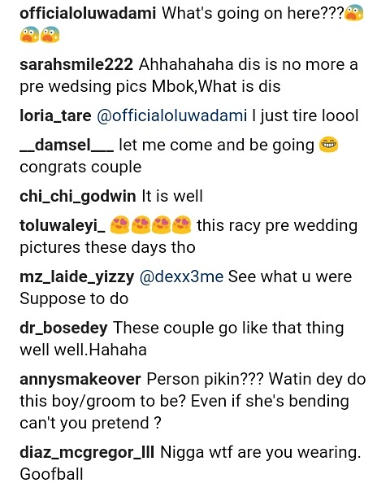Tap first scream emoji on second line
Screen dimensions: 390x483
[x=29, y=35]
